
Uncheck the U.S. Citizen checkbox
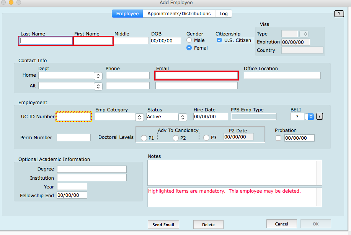219,40
